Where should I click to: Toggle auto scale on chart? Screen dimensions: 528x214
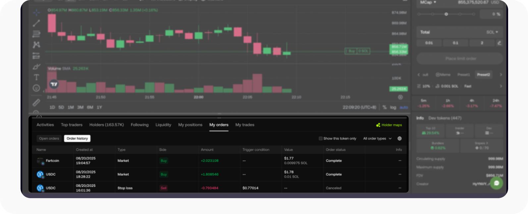(x=404, y=107)
